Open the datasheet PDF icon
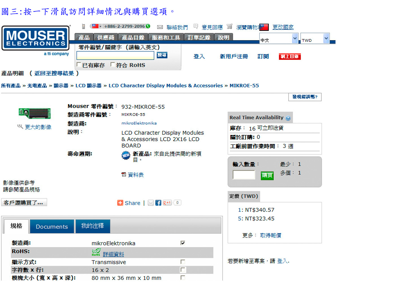This screenshot has height=282, width=407. click(124, 175)
